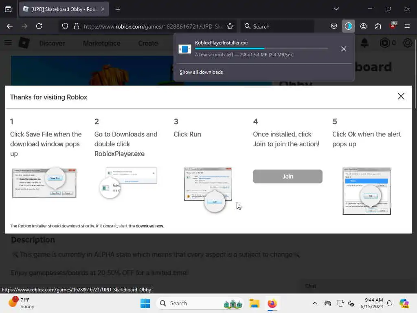417x313 pixels.
Task: Close the Skateboard Obby tab
Action: click(103, 9)
